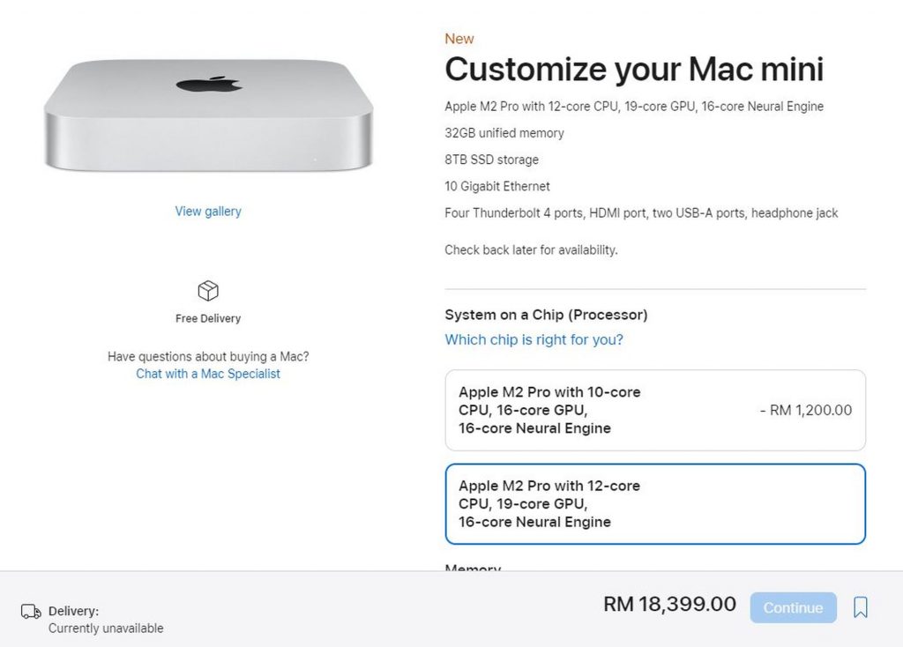
Task: Click the Currently unavailable delivery status
Action: [x=106, y=628]
